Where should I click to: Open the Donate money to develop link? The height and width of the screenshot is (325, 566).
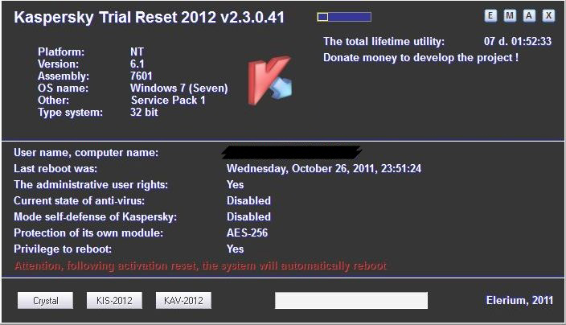(420, 58)
